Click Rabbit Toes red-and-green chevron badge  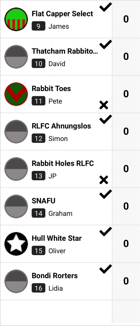(16, 94)
